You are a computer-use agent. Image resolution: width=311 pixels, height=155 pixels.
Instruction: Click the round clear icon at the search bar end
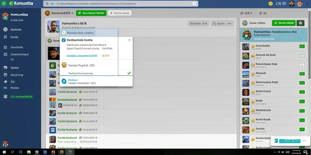click(x=194, y=4)
